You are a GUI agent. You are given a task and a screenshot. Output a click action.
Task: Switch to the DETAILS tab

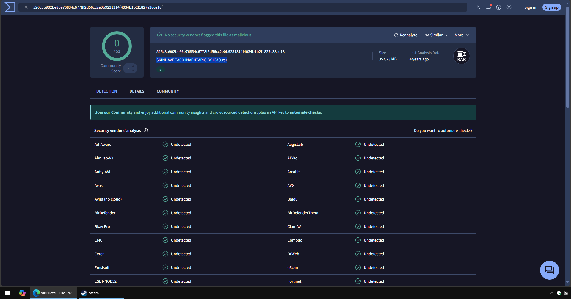tap(137, 91)
